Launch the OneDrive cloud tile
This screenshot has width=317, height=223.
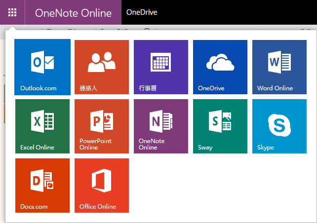[x=220, y=67]
